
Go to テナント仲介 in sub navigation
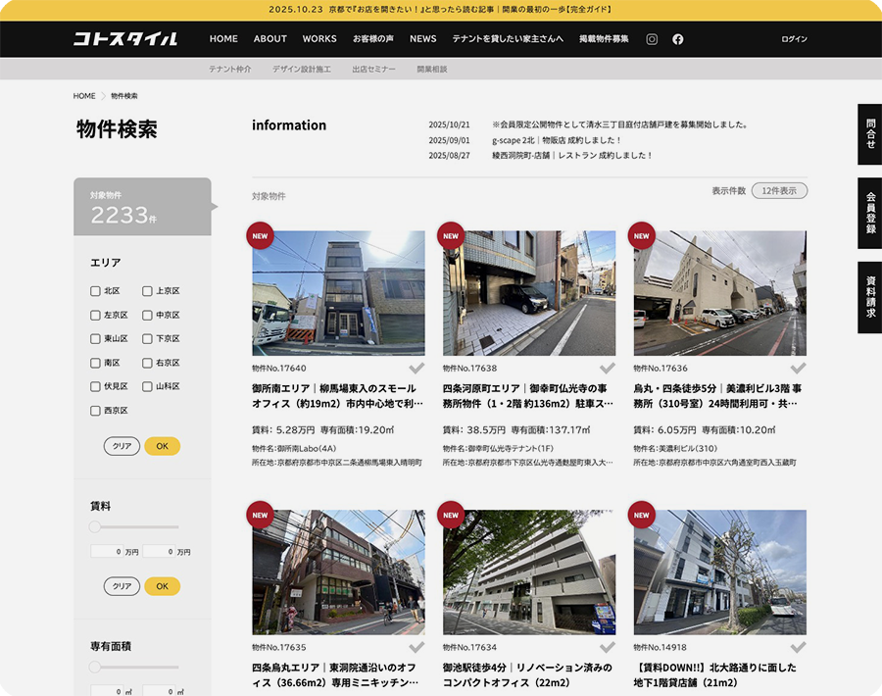(x=229, y=70)
